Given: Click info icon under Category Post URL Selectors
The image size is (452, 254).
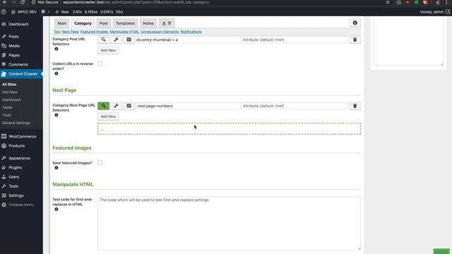Looking at the screenshot, I should (x=56, y=49).
